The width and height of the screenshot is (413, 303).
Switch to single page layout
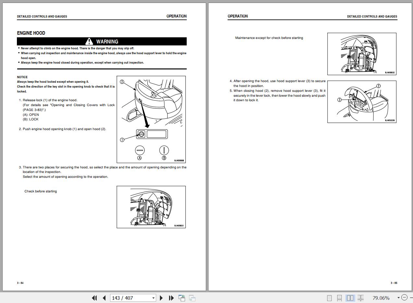[x=329, y=298]
